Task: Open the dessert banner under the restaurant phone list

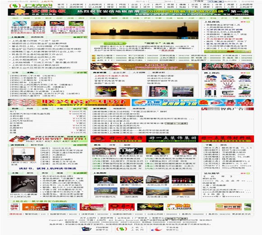Action: point(145,66)
